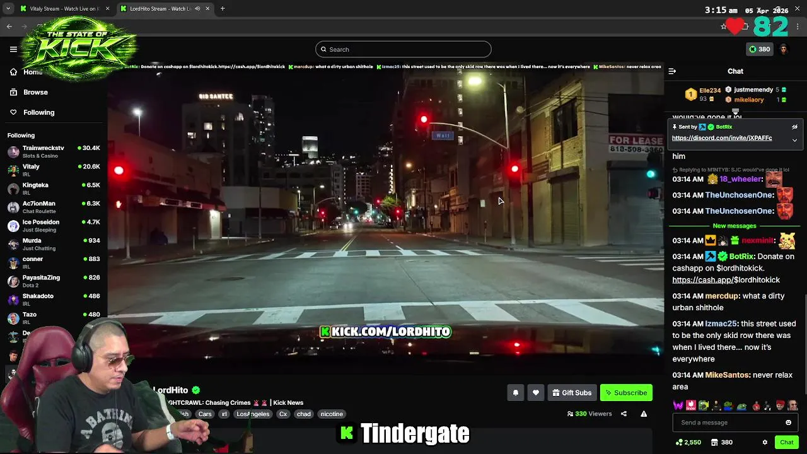Open Ice Poseidon channel in sidebar
807x454 pixels.
pyautogui.click(x=54, y=225)
